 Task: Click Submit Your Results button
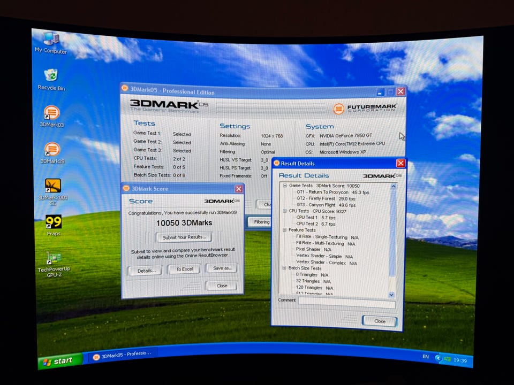pyautogui.click(x=184, y=237)
